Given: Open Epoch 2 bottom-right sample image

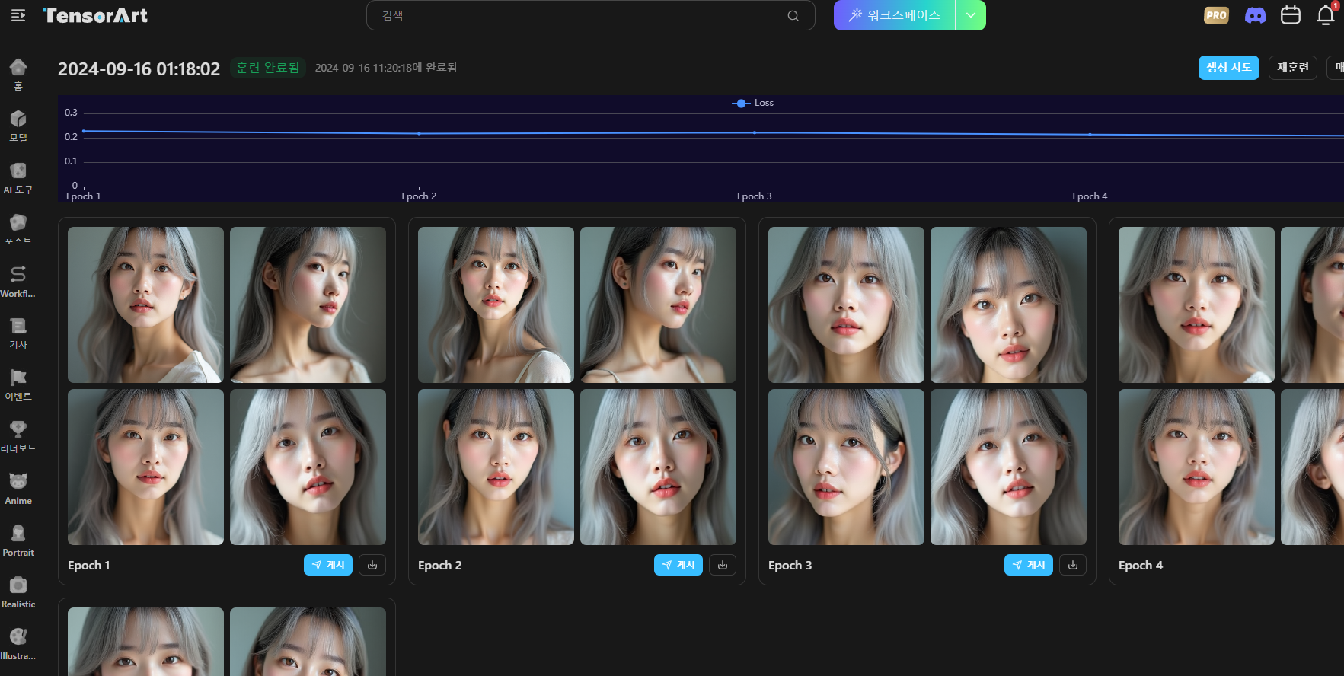Looking at the screenshot, I should (x=658, y=467).
